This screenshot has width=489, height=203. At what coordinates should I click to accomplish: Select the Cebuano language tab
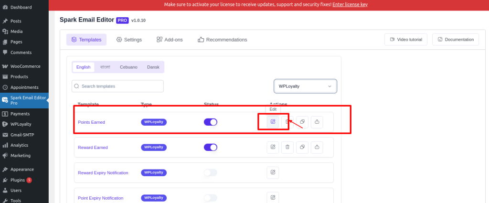[128, 67]
